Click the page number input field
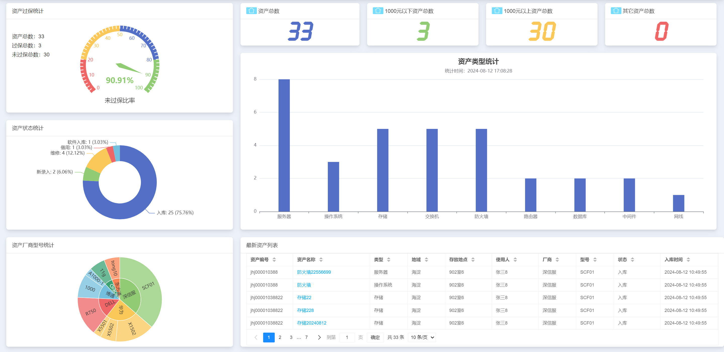Viewport: 724px width, 352px height. coord(347,337)
